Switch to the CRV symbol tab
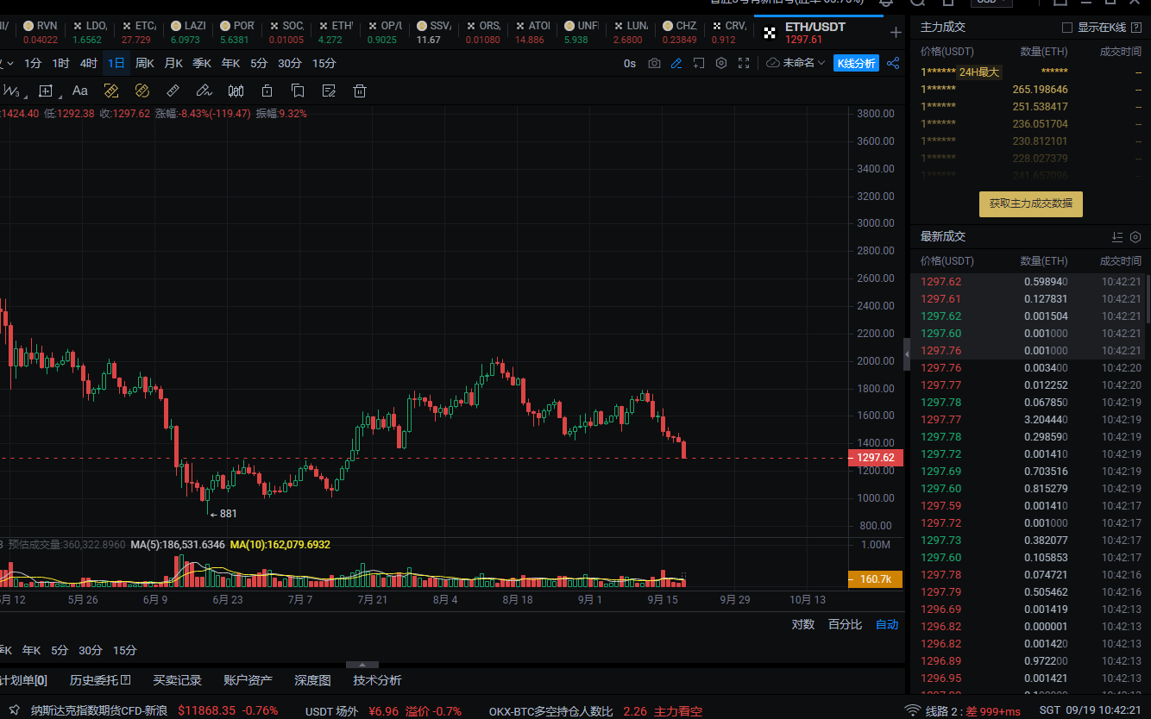Image resolution: width=1151 pixels, height=719 pixels. coord(727,32)
